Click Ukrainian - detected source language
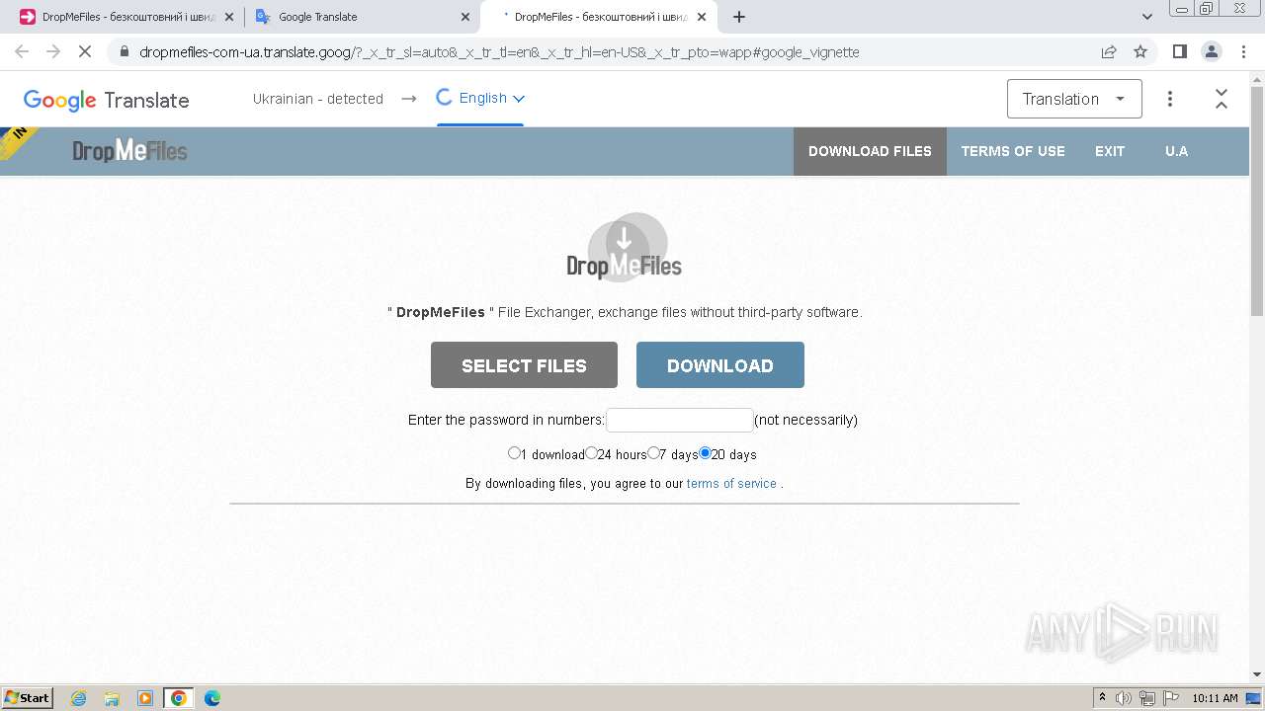Viewport: 1265px width, 711px height. 318,99
